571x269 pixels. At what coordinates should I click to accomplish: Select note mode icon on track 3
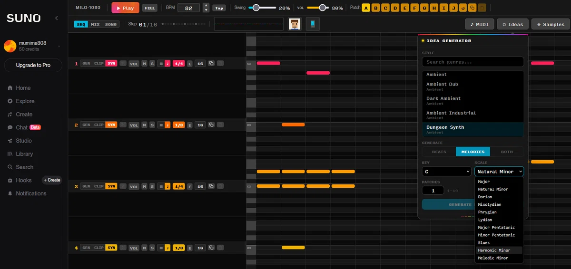pyautogui.click(x=167, y=186)
